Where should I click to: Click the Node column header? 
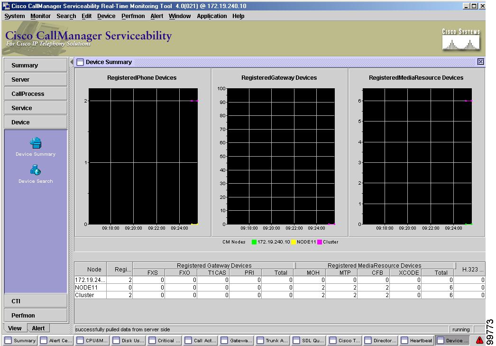(x=91, y=269)
